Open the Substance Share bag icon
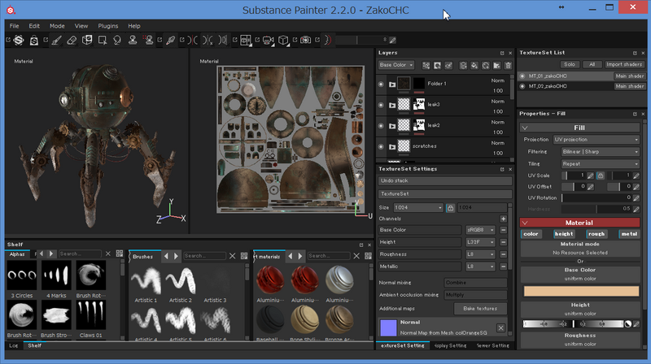The height and width of the screenshot is (364, 651). pos(34,40)
